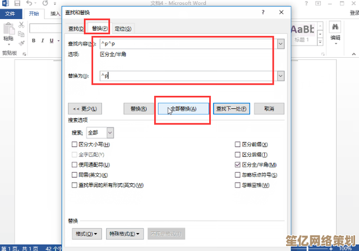Click the Save icon in title bar
This screenshot has height=251, width=359.
pyautogui.click(x=17, y=3)
